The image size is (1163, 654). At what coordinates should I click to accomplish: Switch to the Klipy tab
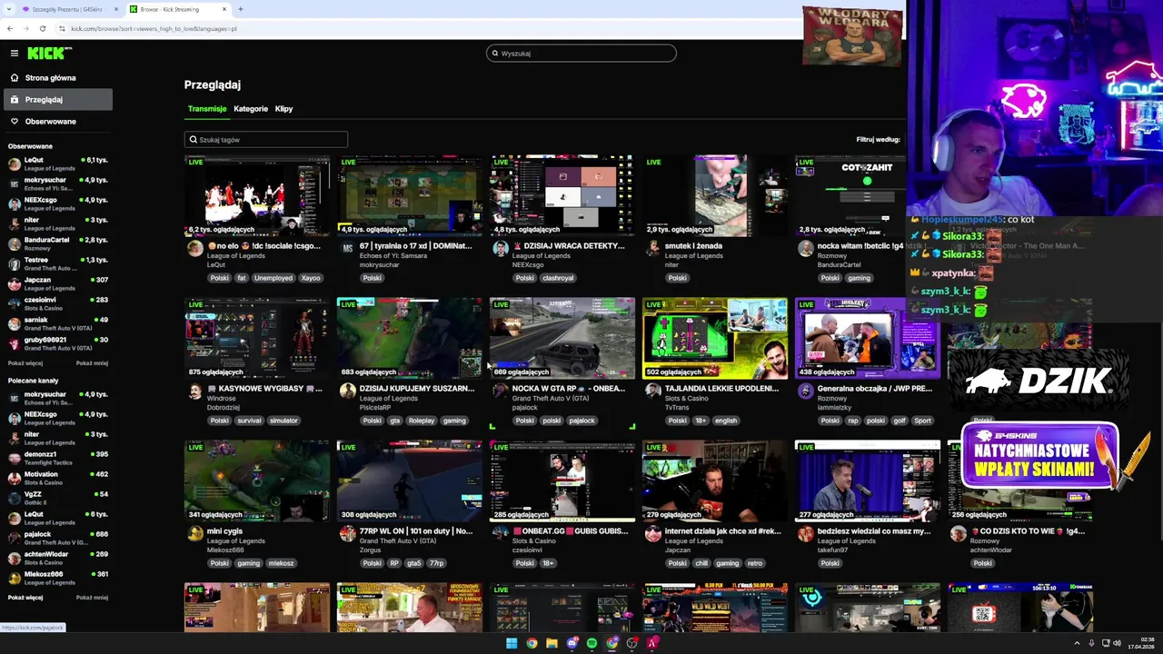click(283, 109)
